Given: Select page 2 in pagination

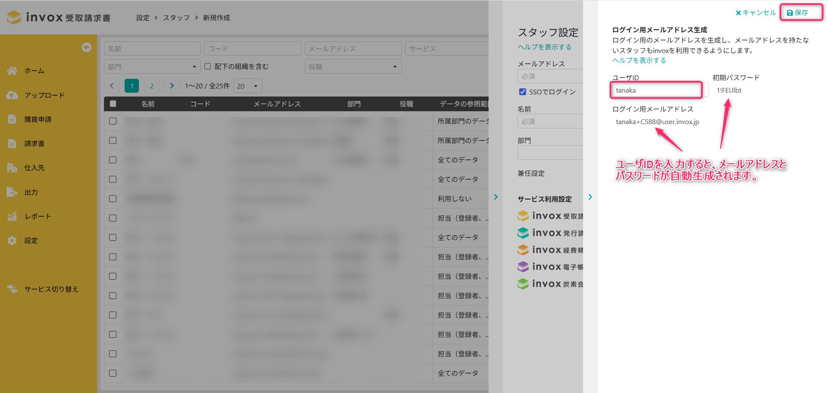Looking at the screenshot, I should tap(152, 86).
